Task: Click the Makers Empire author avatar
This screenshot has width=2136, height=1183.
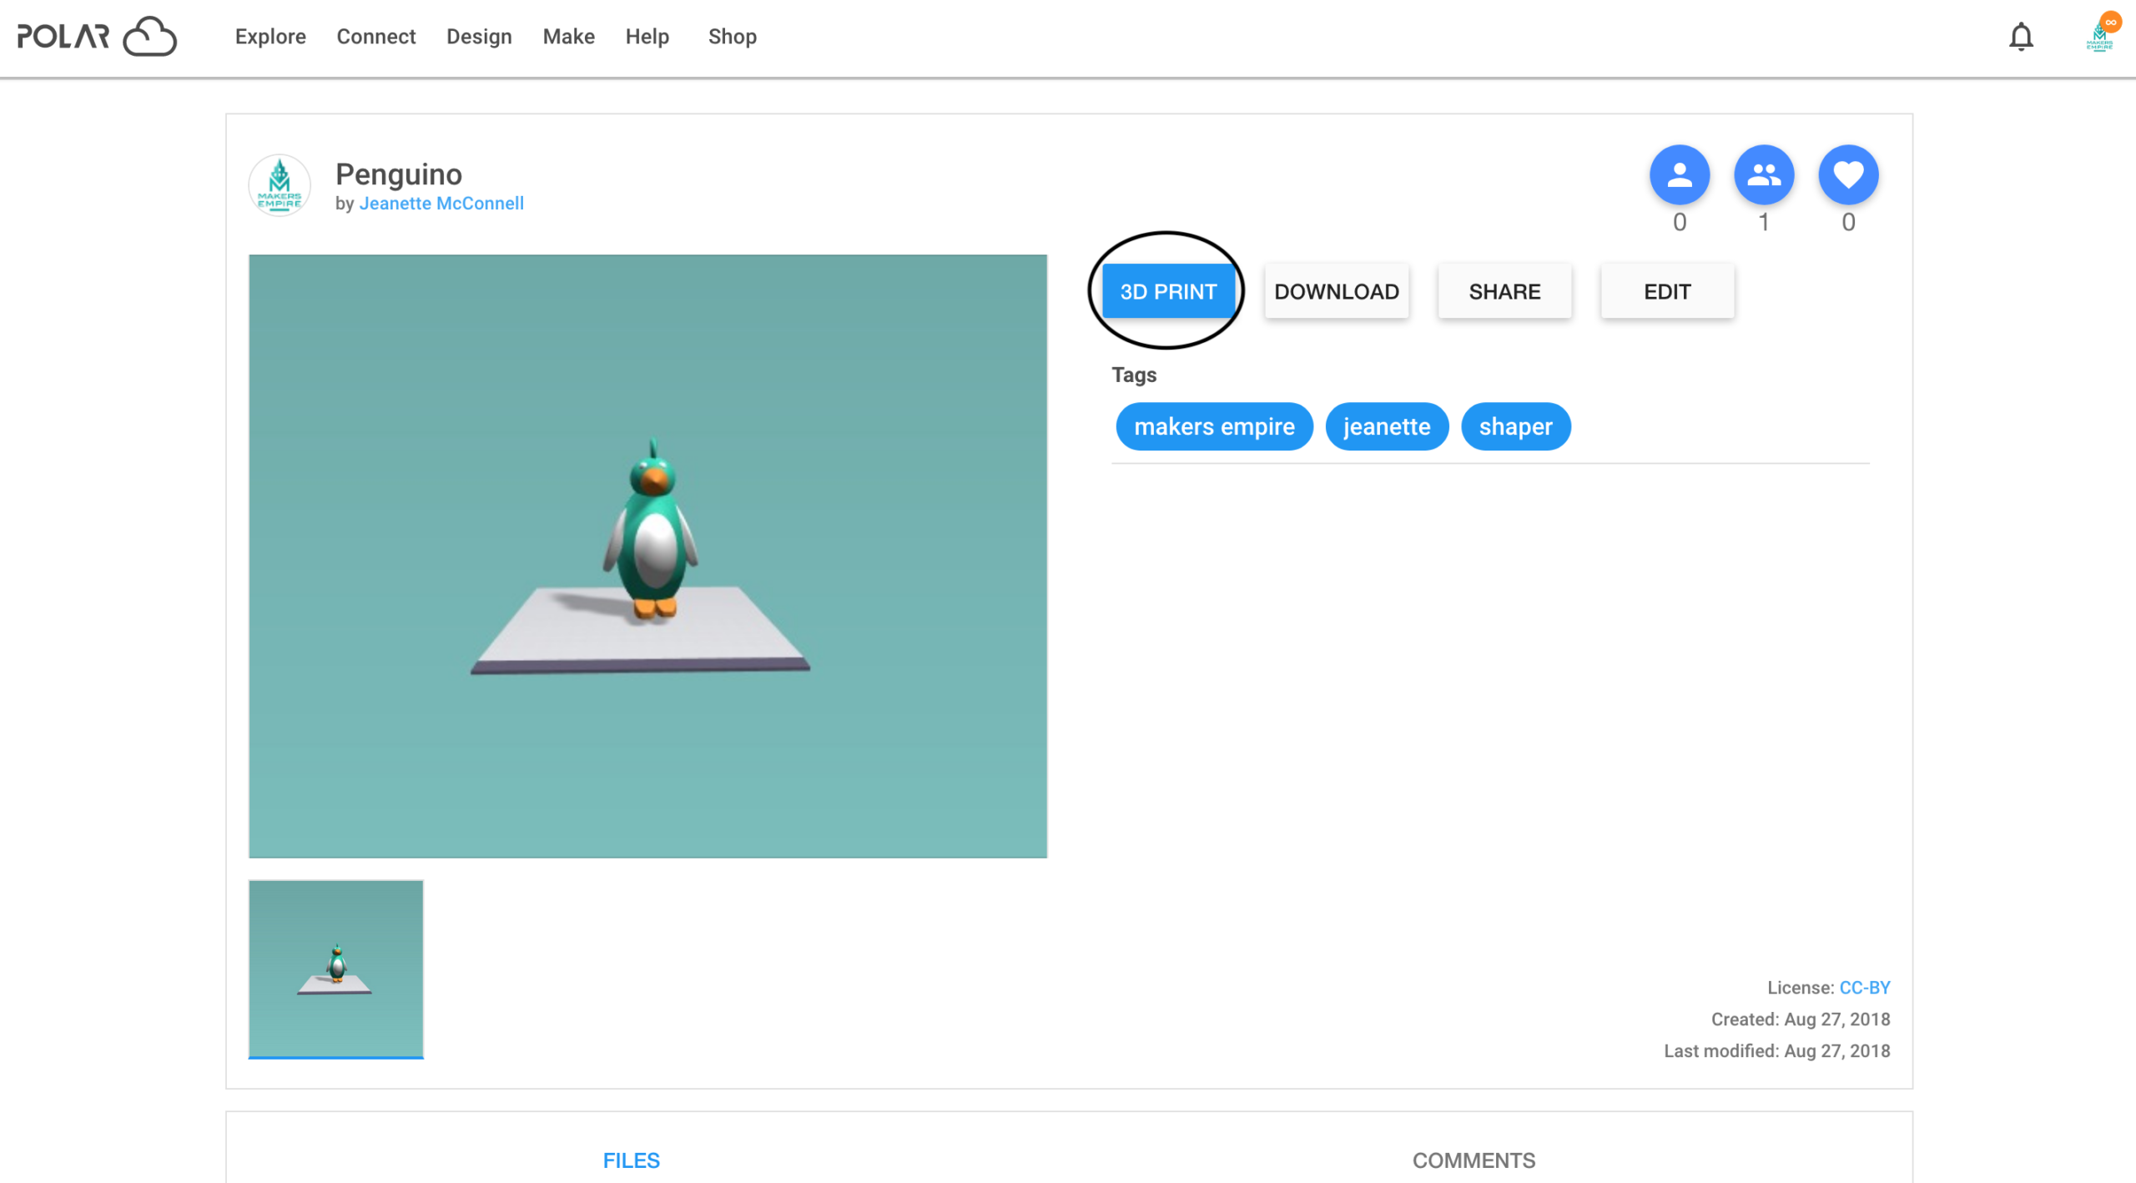Action: [280, 185]
